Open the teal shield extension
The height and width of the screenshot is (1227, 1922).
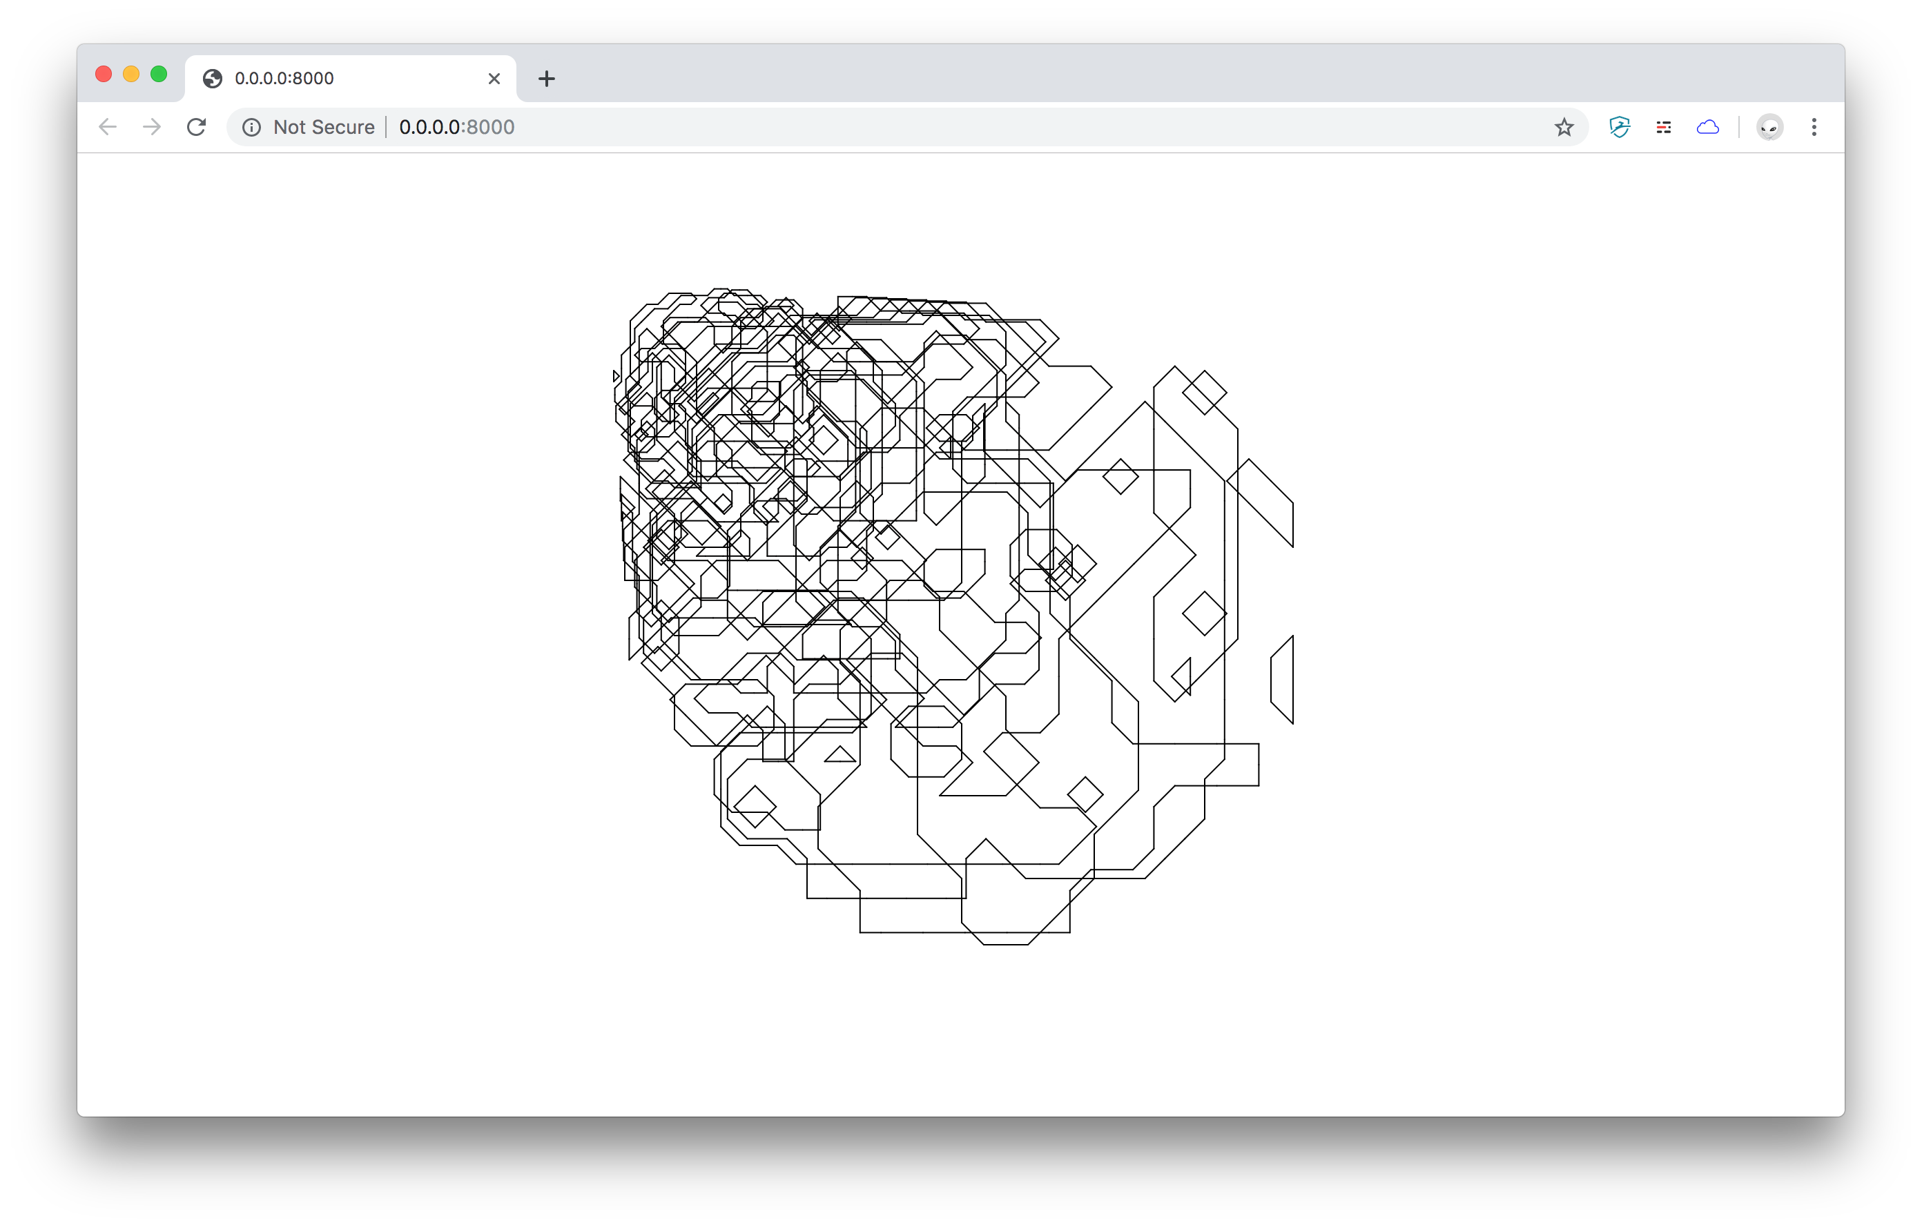coord(1620,127)
